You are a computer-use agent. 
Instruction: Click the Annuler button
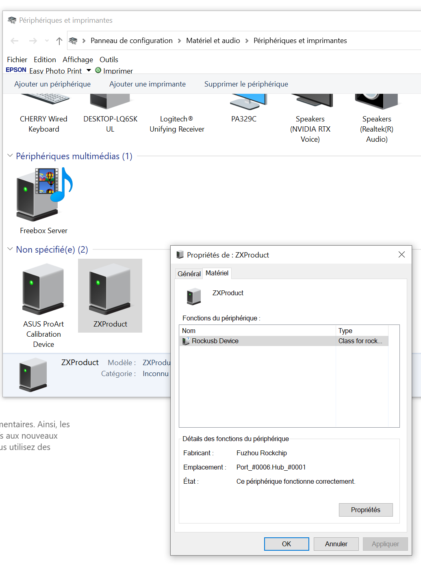[336, 544]
